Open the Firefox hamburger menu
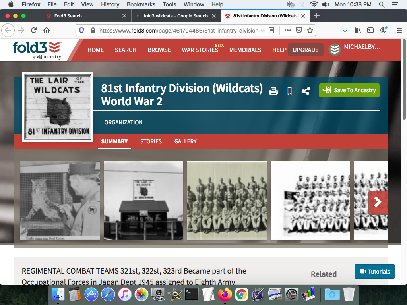Viewport: 407px width, 305px height. click(399, 30)
